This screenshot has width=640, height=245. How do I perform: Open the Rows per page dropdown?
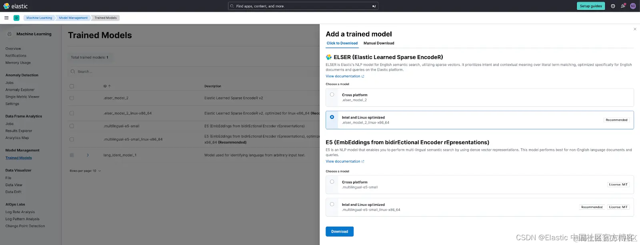85,171
